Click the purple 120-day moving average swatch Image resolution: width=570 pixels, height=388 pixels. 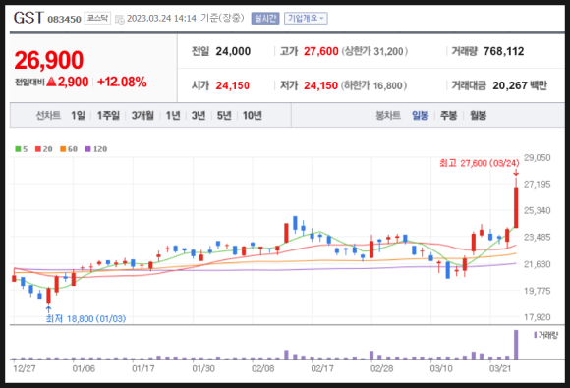[x=87, y=149]
